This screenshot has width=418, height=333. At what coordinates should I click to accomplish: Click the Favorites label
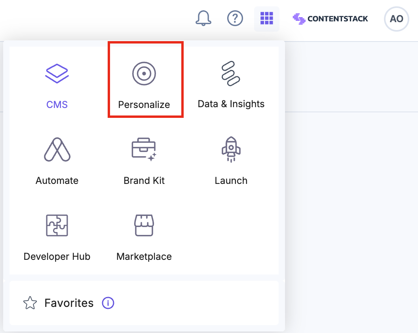click(69, 303)
